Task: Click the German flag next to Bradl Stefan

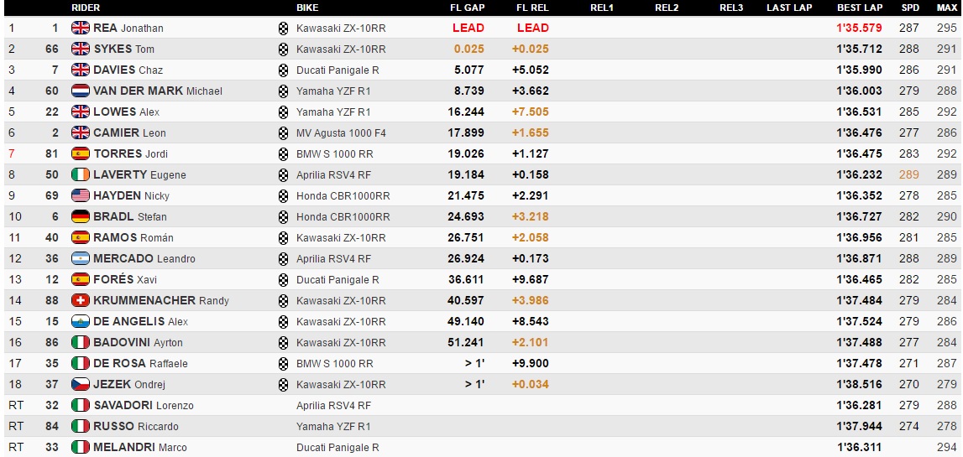Action: 81,216
